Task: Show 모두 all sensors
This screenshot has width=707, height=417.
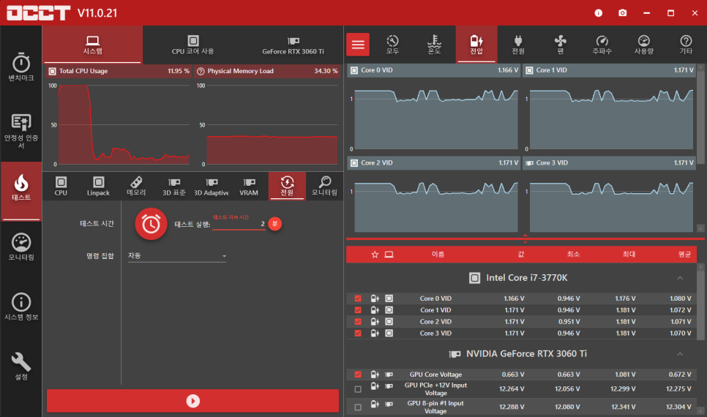Action: 392,45
